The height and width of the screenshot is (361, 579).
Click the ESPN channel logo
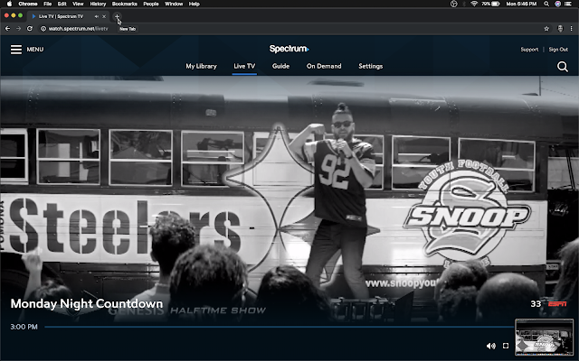coord(557,303)
